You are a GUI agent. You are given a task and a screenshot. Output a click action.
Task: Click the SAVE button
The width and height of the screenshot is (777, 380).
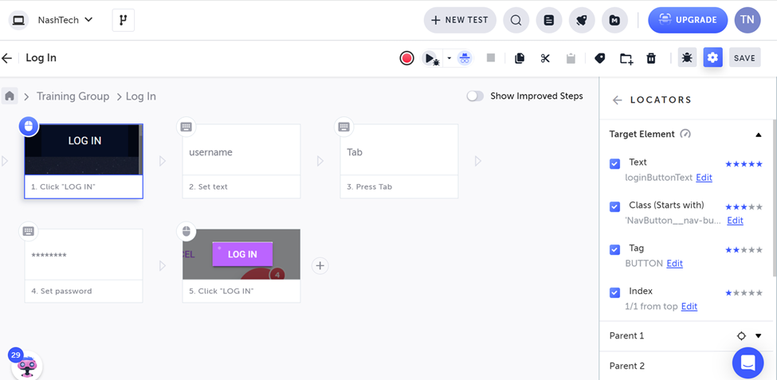(x=744, y=58)
